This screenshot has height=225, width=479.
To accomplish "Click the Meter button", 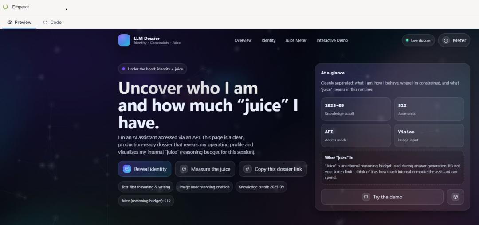I will (454, 40).
